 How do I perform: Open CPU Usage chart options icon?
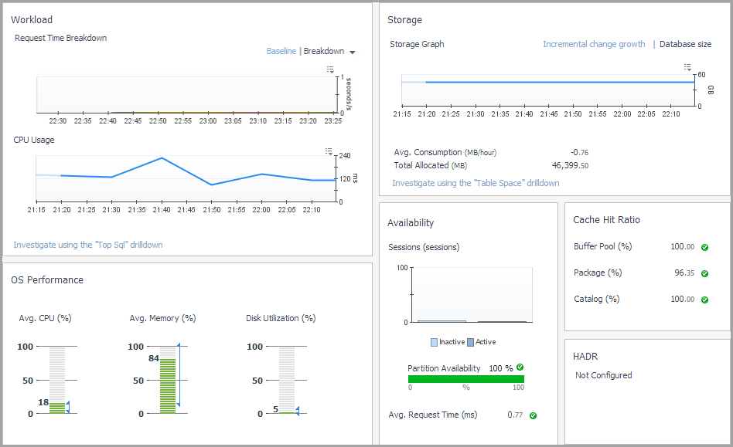pos(329,151)
